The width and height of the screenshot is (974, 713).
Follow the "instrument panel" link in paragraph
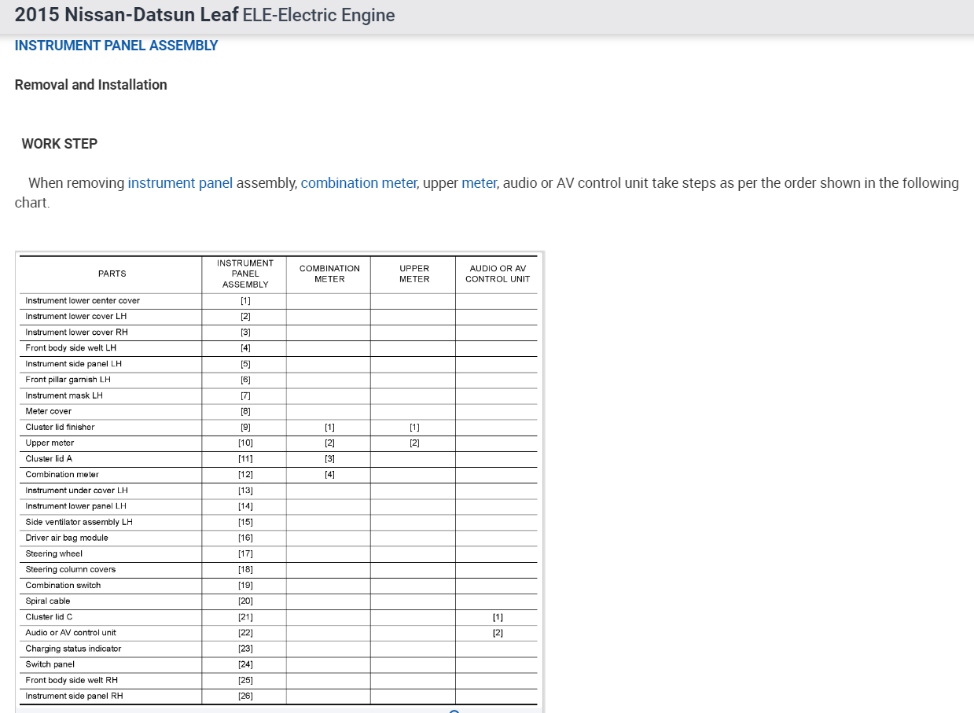[x=180, y=183]
